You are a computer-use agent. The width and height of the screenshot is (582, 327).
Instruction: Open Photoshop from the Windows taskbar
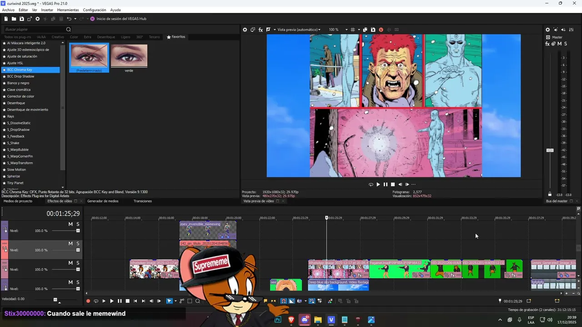[278, 320]
